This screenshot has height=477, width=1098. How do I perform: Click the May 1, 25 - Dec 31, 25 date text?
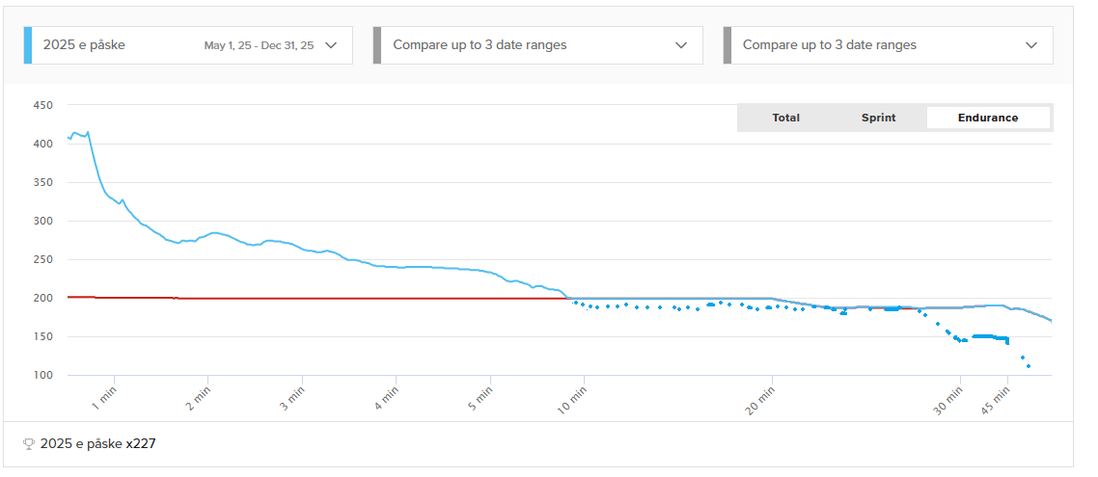click(259, 45)
